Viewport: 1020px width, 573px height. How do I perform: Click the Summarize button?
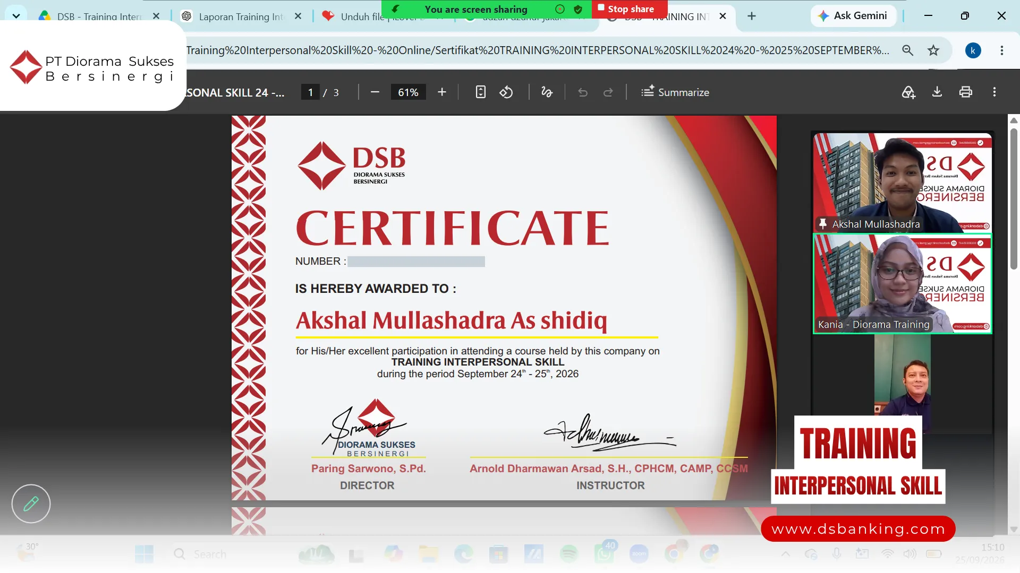(675, 92)
